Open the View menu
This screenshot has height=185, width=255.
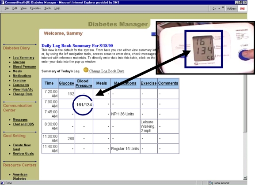(23, 8)
